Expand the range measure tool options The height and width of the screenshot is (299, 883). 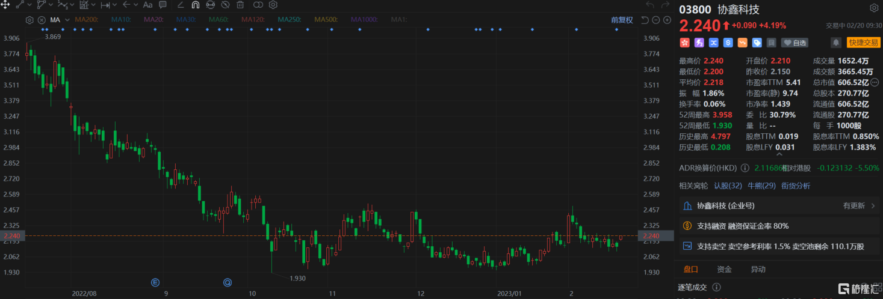(x=114, y=5)
